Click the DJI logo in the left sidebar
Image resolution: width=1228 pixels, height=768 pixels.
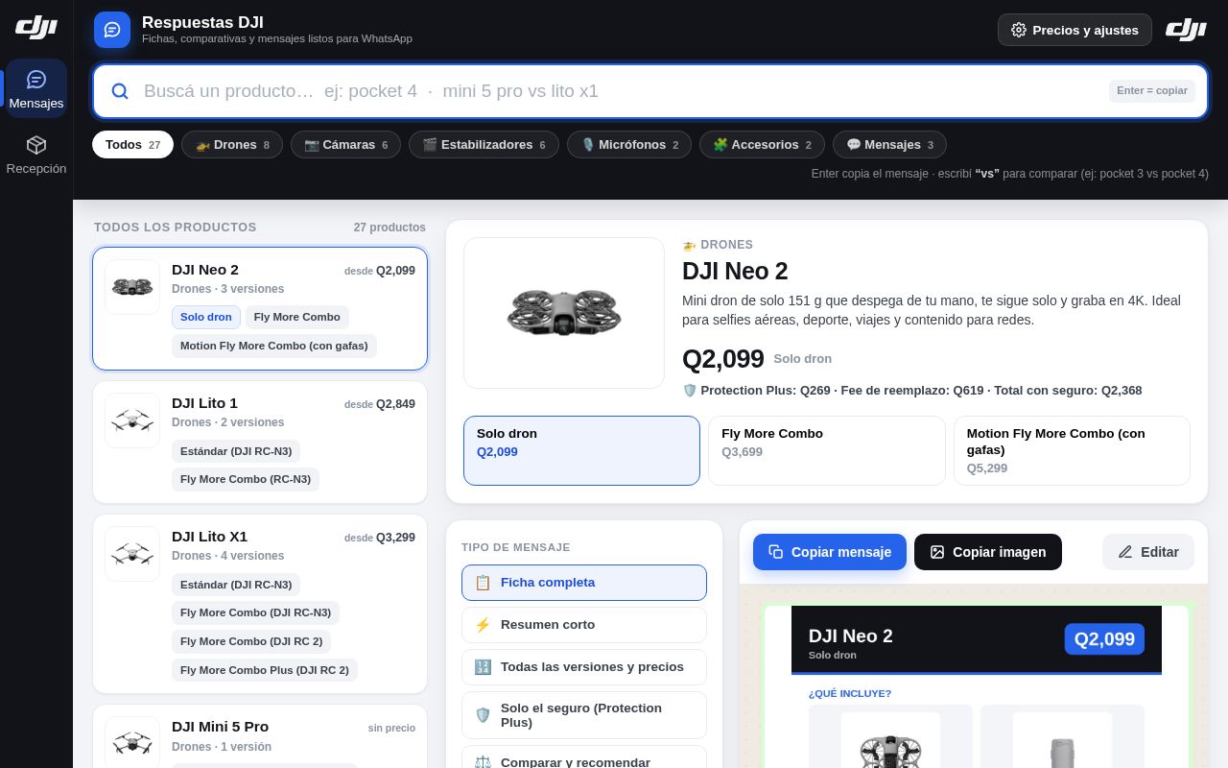click(x=36, y=27)
